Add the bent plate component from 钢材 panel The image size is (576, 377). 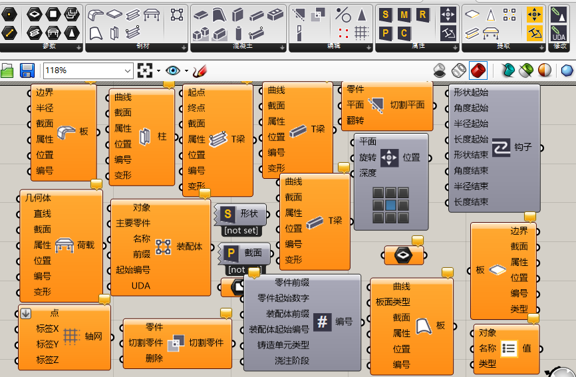[x=96, y=15]
